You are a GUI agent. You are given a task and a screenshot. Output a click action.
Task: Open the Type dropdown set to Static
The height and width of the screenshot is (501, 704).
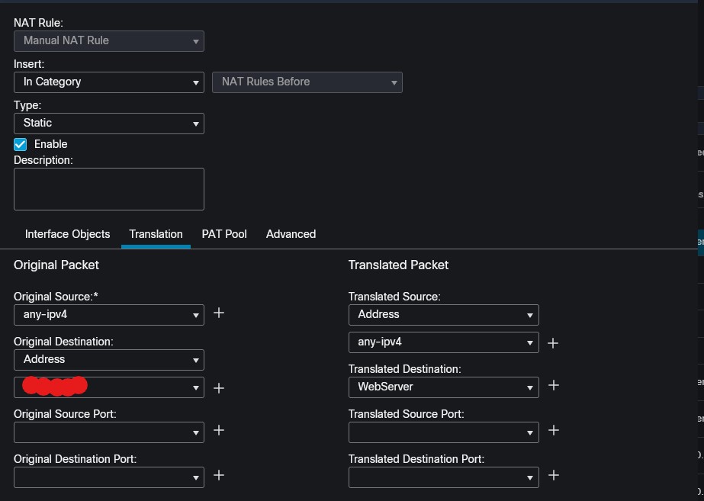[x=109, y=123]
